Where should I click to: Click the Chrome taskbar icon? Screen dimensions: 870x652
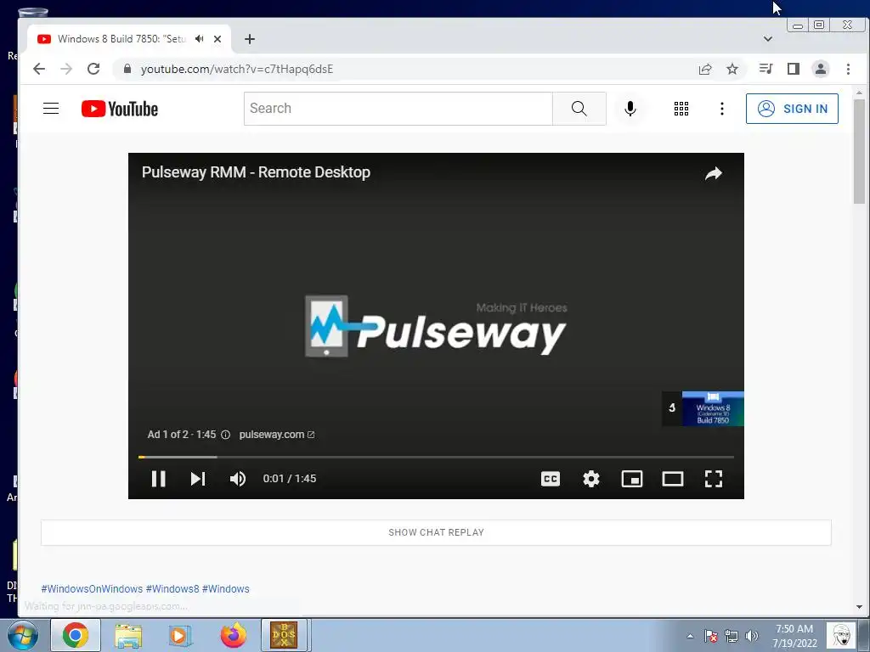coord(76,635)
